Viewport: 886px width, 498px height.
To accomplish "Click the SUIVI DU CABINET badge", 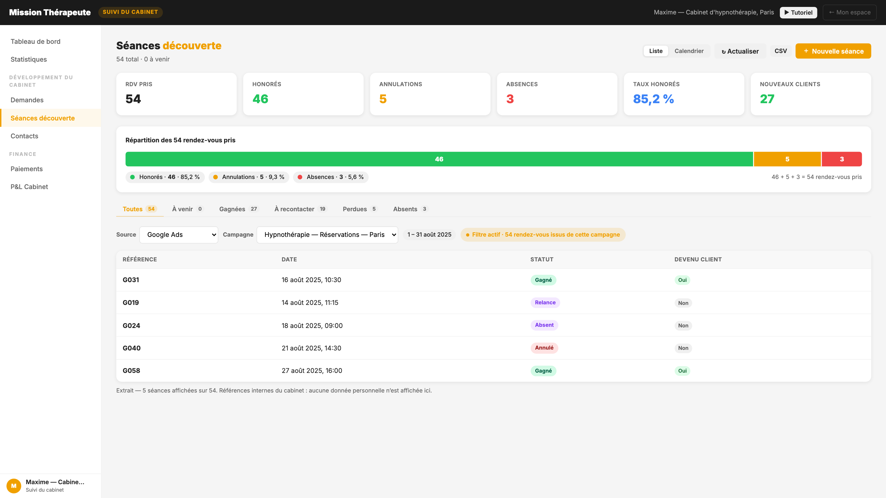I will (130, 12).
